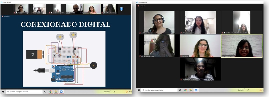This screenshot has height=97, width=269.
Task: Select Zoom app icon in left taskbar
Action: click(x=61, y=92)
